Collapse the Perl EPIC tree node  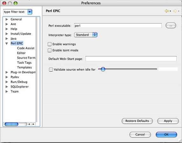pos(7,43)
